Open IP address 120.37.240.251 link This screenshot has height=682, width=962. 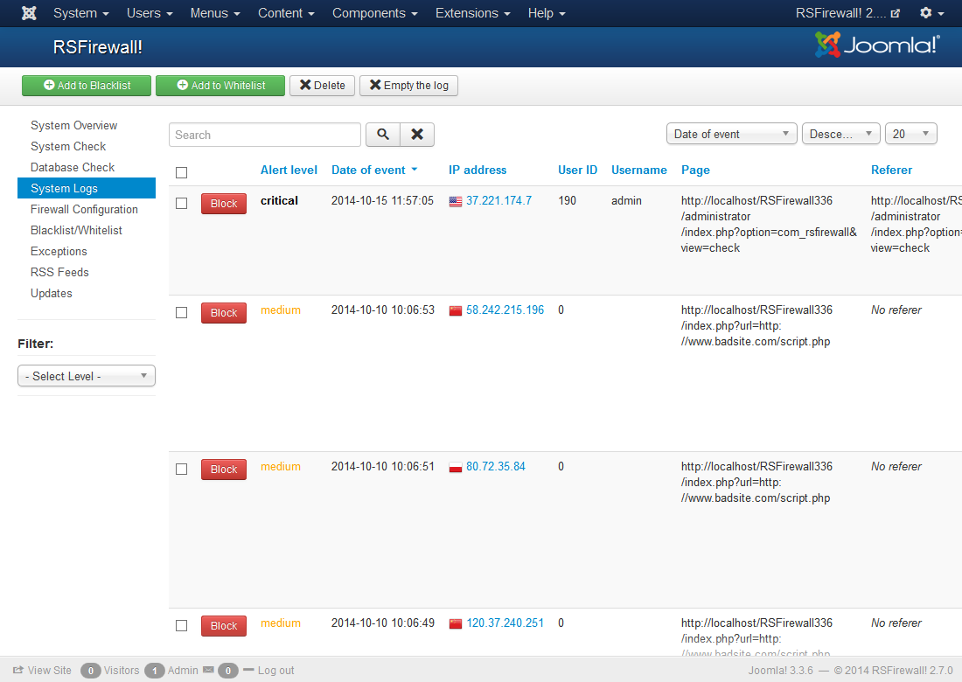pos(505,623)
